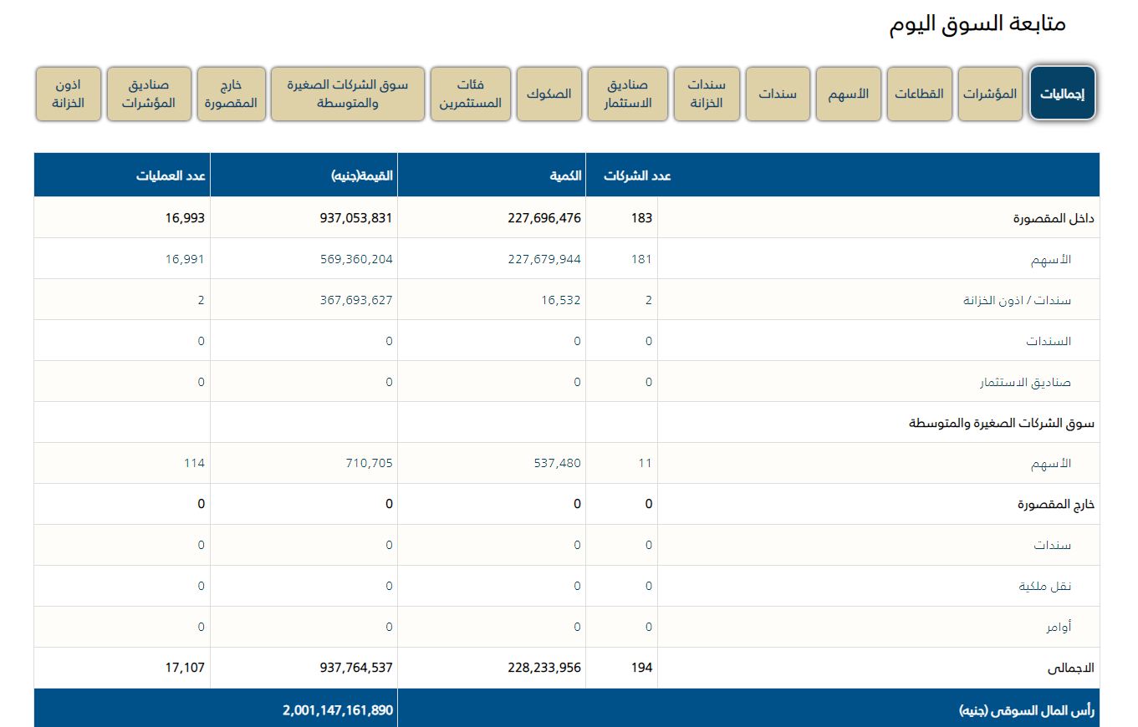Click the عدد الشركات column header
The image size is (1138, 727).
638,176
